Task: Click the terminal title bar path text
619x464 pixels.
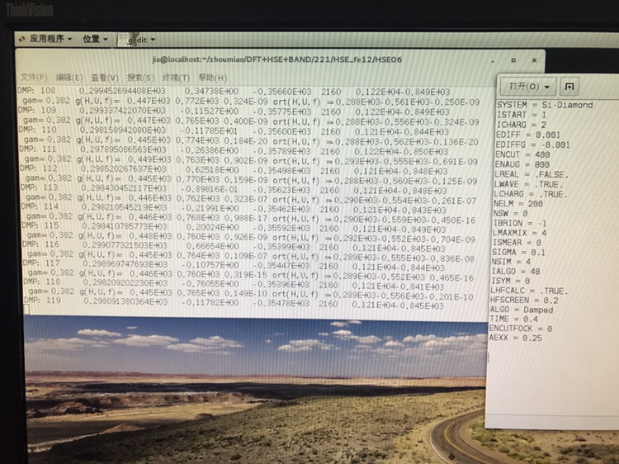Action: click(x=277, y=59)
